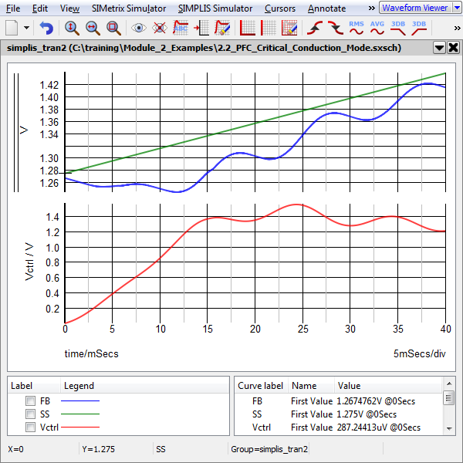Enable the Vctrl curve checkbox
This screenshot has width=463, height=463.
pos(30,428)
